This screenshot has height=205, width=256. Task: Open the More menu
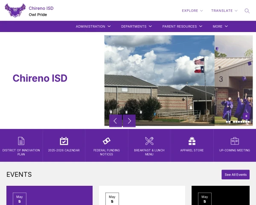tap(220, 26)
